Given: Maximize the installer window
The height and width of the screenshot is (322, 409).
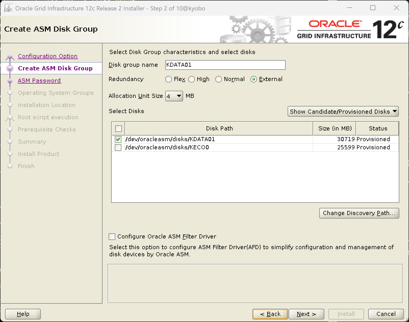Looking at the screenshot, I should 373,8.
